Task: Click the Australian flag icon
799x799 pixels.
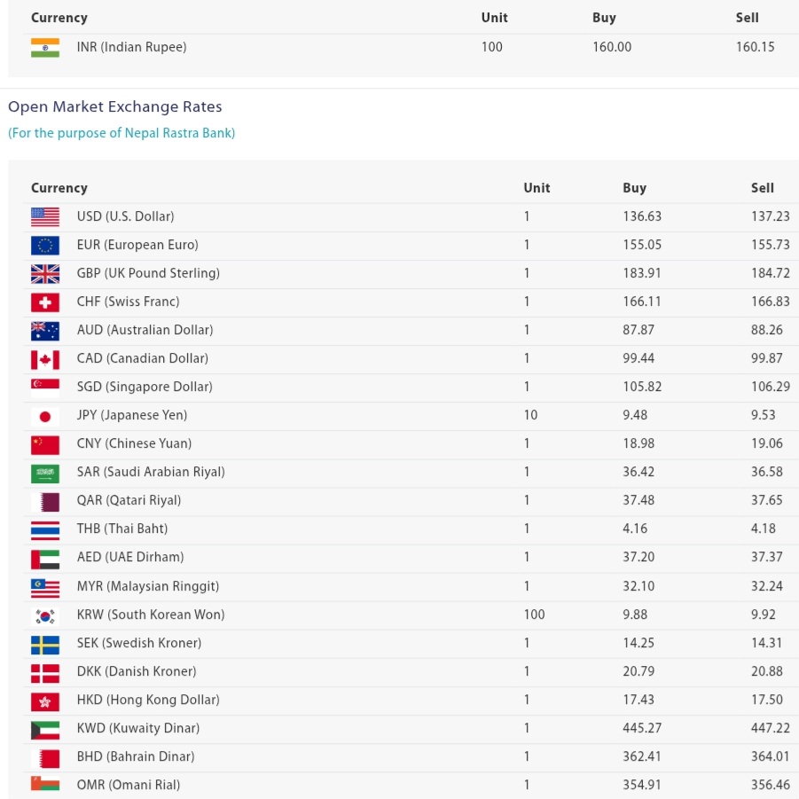Action: click(45, 331)
